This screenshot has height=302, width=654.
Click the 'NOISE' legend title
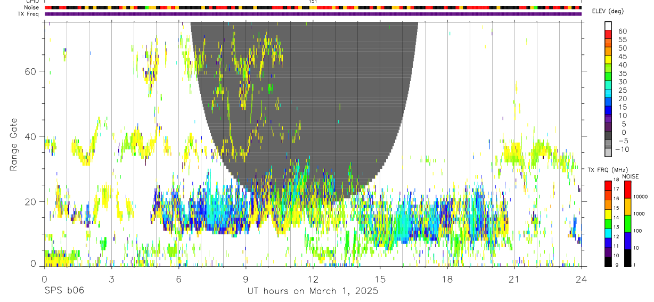click(630, 176)
